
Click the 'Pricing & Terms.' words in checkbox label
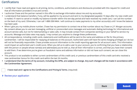tap(60, 70)
